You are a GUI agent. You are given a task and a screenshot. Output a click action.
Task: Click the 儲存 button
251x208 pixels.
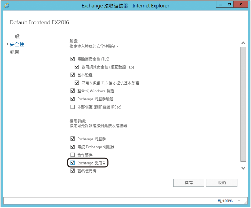[188, 183]
